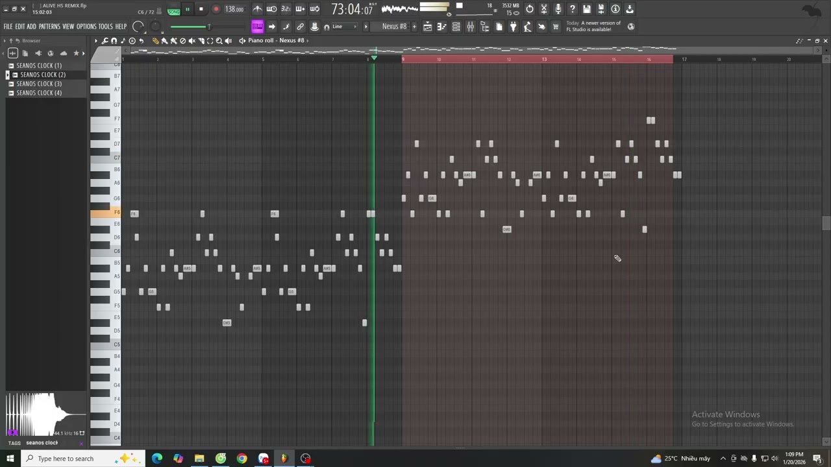
Task: Open the project picker from toolbar
Action: (499, 27)
